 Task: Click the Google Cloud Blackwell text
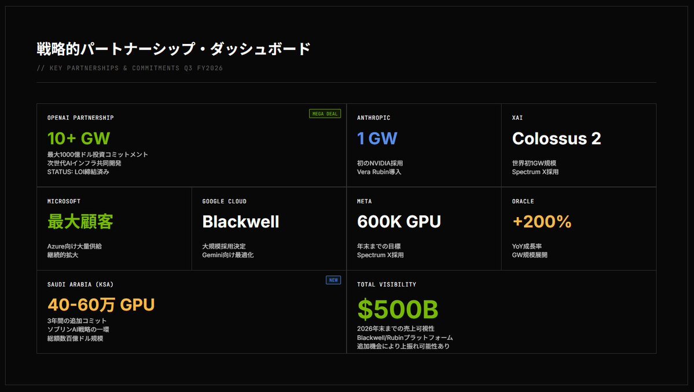[240, 222]
